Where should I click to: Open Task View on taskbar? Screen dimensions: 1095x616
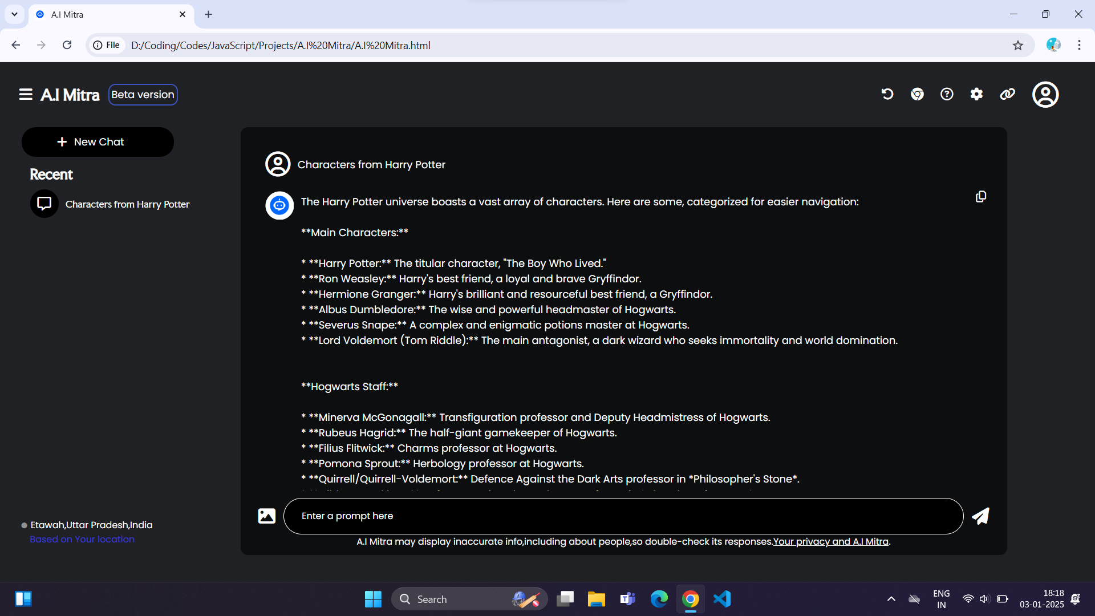pos(565,599)
